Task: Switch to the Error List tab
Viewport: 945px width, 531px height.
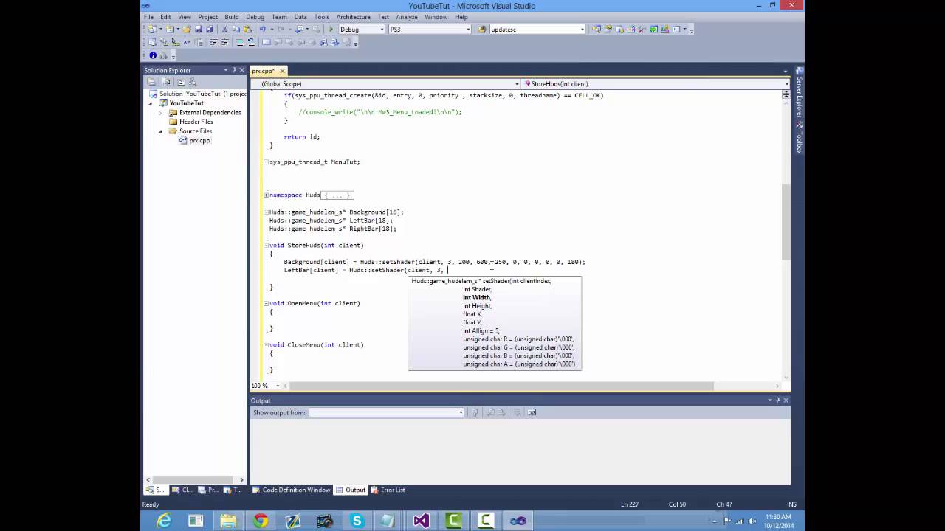Action: click(x=388, y=490)
